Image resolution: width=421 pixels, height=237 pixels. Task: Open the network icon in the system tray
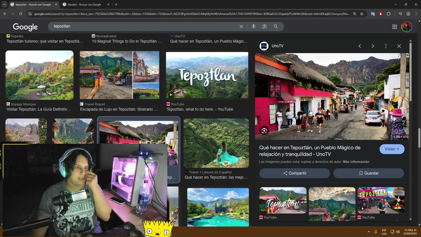point(392,232)
